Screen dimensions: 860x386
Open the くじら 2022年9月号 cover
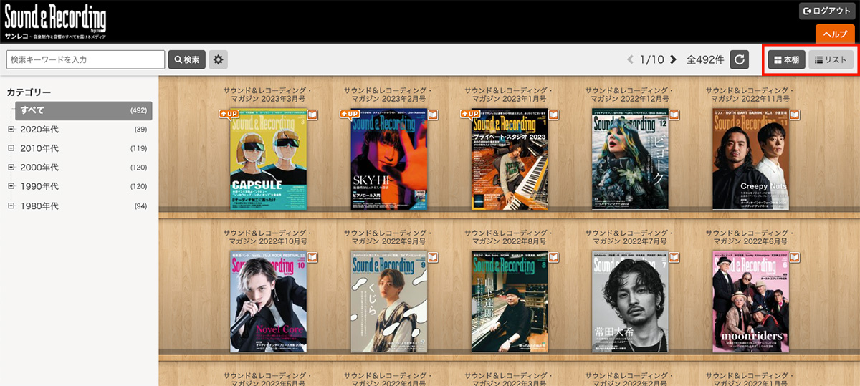[389, 303]
